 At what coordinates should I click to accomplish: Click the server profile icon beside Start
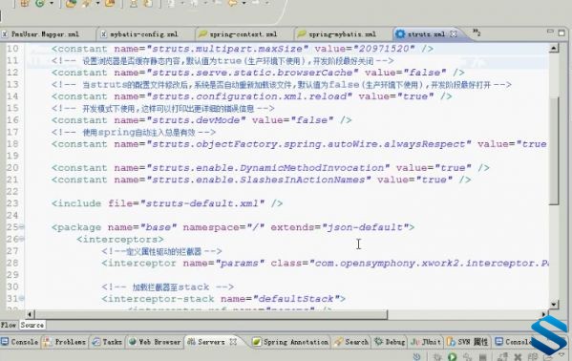coord(467,356)
